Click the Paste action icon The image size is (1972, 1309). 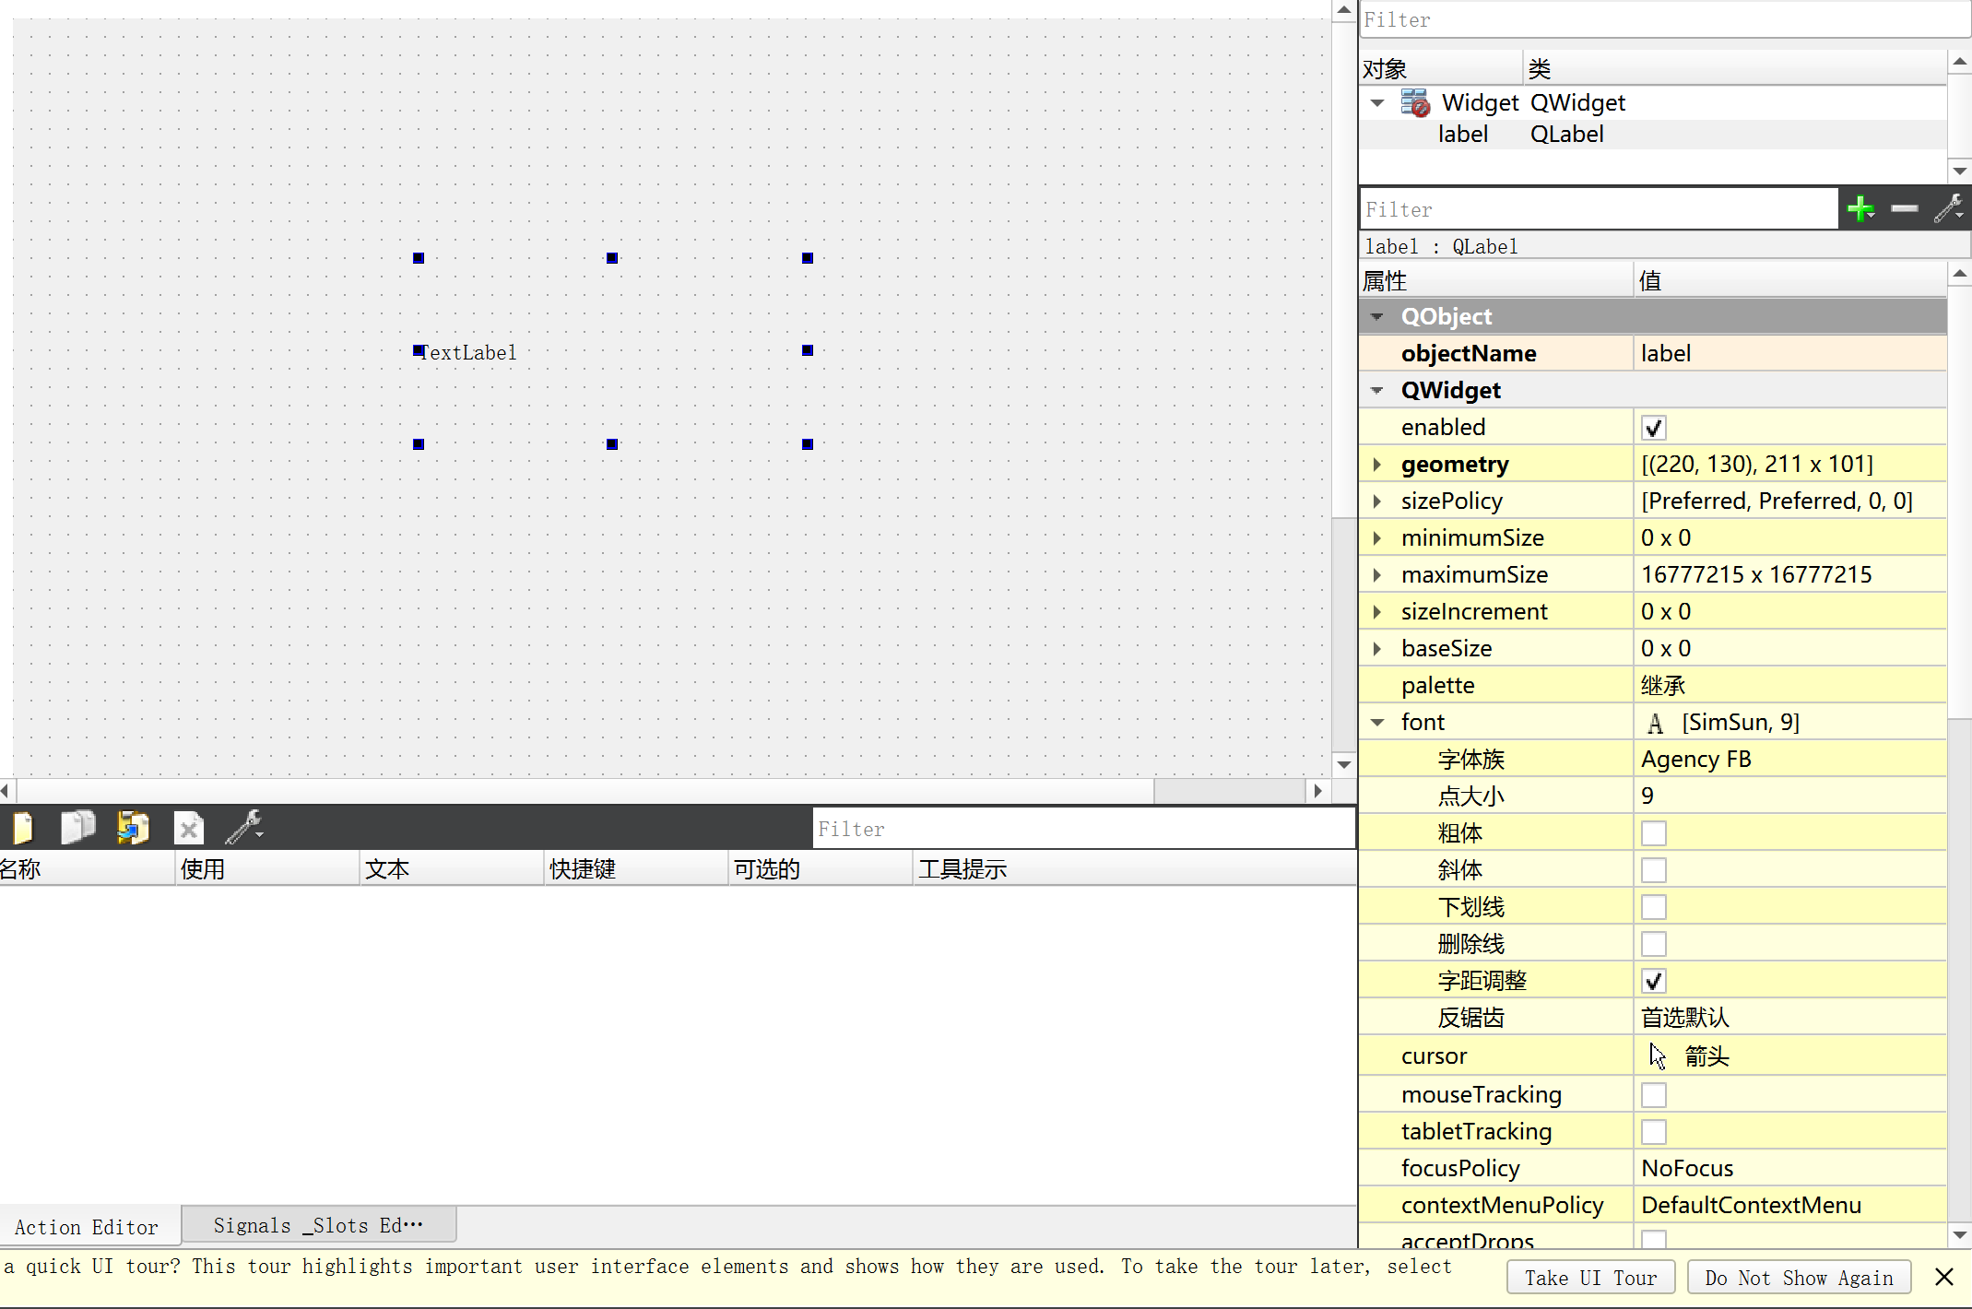(133, 828)
